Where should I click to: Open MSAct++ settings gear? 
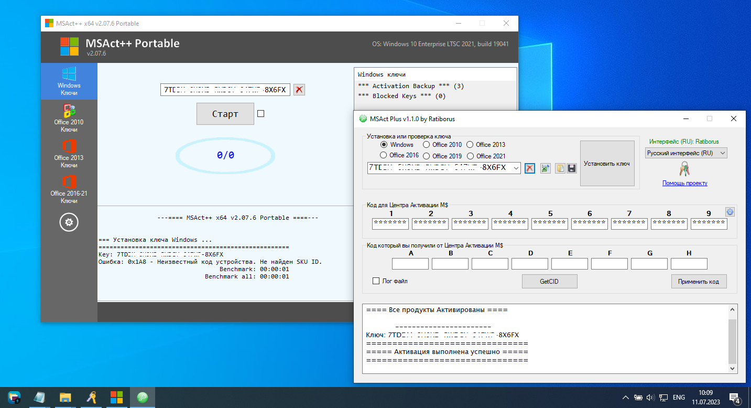coord(69,222)
